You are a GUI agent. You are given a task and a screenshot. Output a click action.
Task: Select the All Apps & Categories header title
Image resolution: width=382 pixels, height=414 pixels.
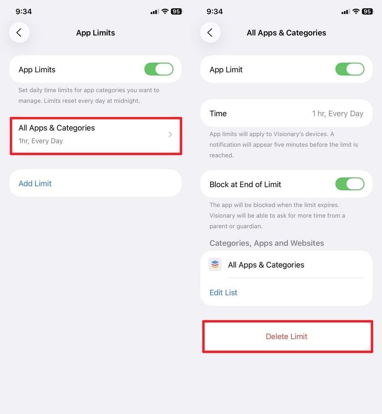pyautogui.click(x=286, y=33)
